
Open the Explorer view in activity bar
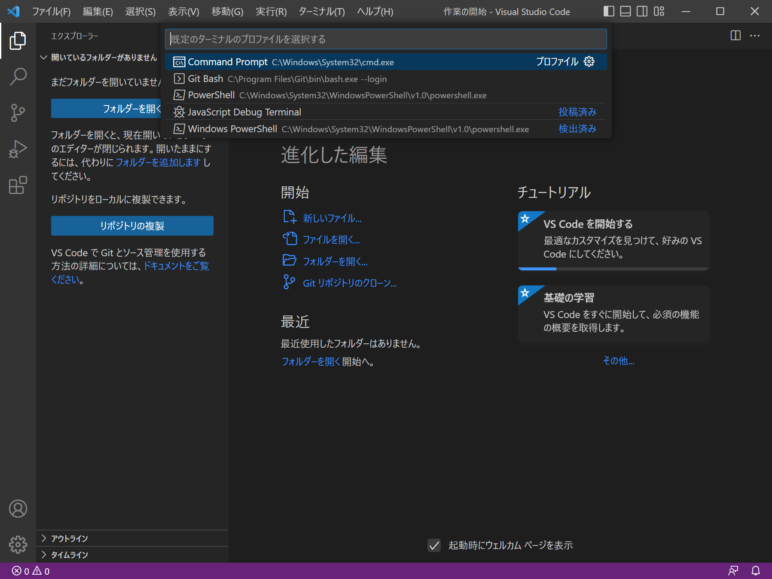click(18, 41)
